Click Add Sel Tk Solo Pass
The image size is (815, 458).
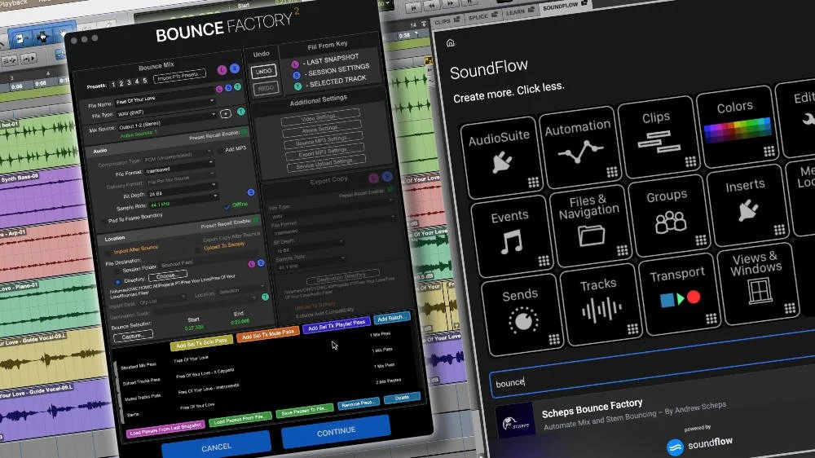point(200,343)
